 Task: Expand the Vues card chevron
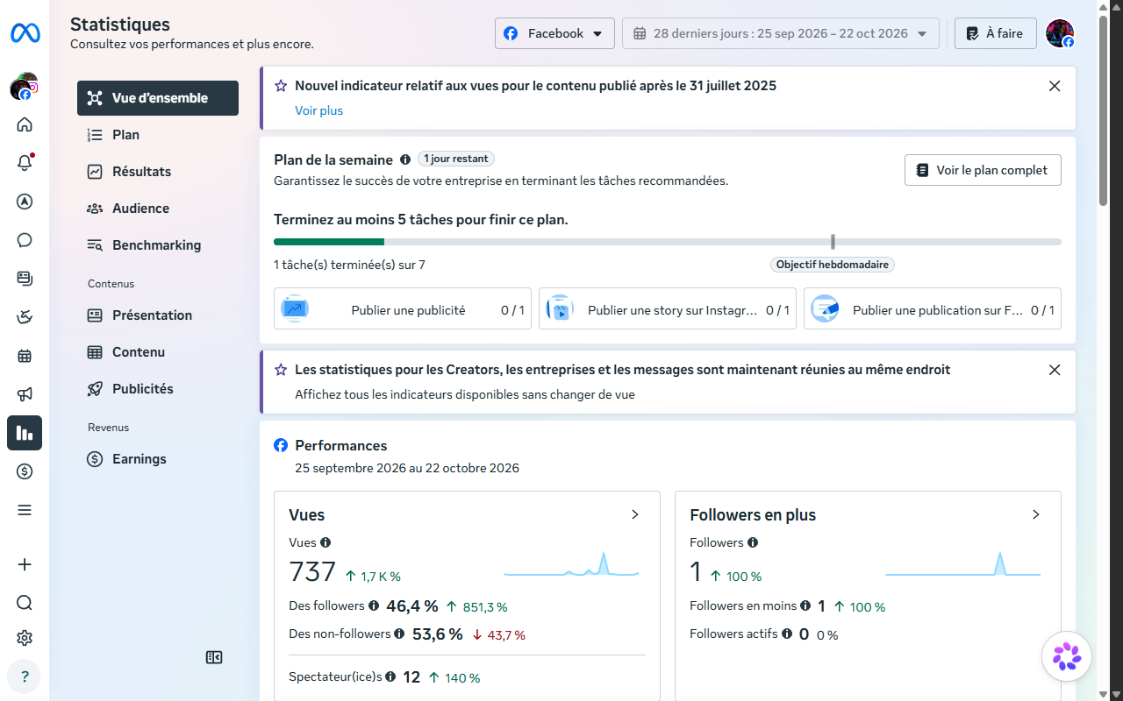[635, 514]
